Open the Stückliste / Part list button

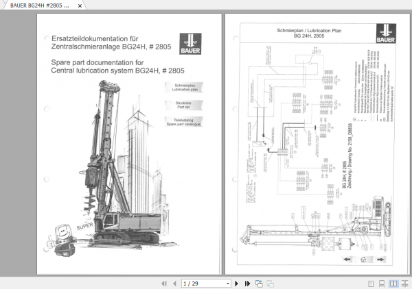coord(183,105)
